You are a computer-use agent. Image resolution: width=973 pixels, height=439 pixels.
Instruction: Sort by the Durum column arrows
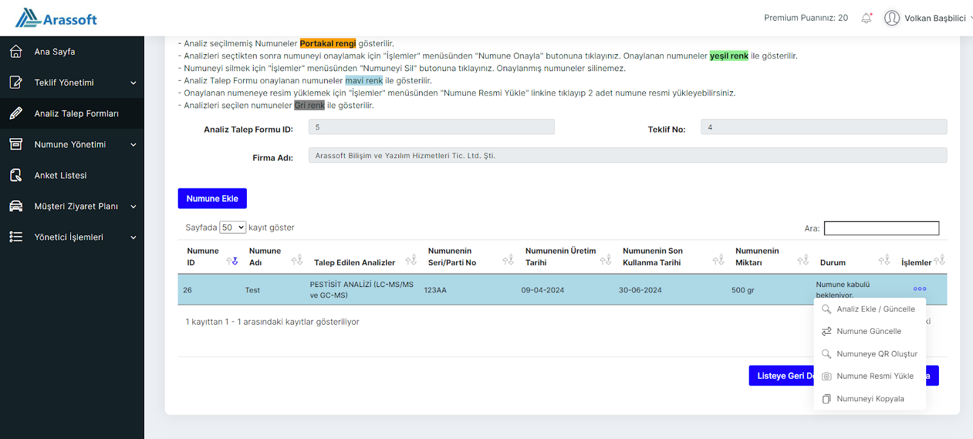pos(884,260)
